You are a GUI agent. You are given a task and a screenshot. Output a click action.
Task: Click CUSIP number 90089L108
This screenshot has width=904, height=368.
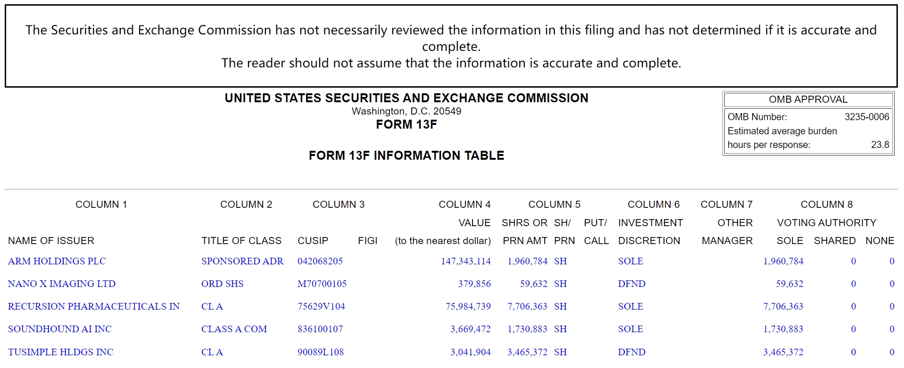pyautogui.click(x=321, y=352)
